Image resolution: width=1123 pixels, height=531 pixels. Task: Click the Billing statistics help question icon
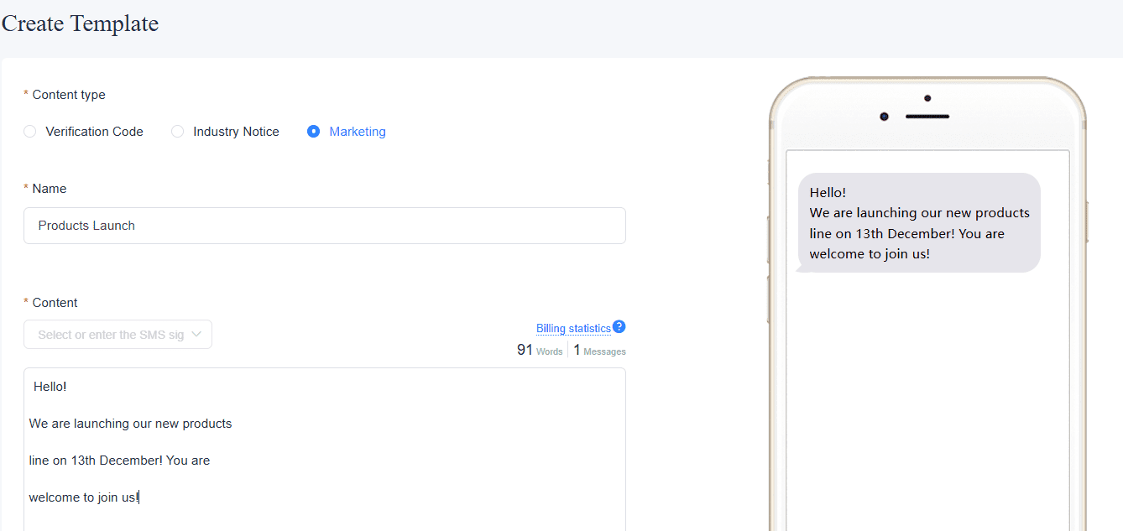point(619,327)
